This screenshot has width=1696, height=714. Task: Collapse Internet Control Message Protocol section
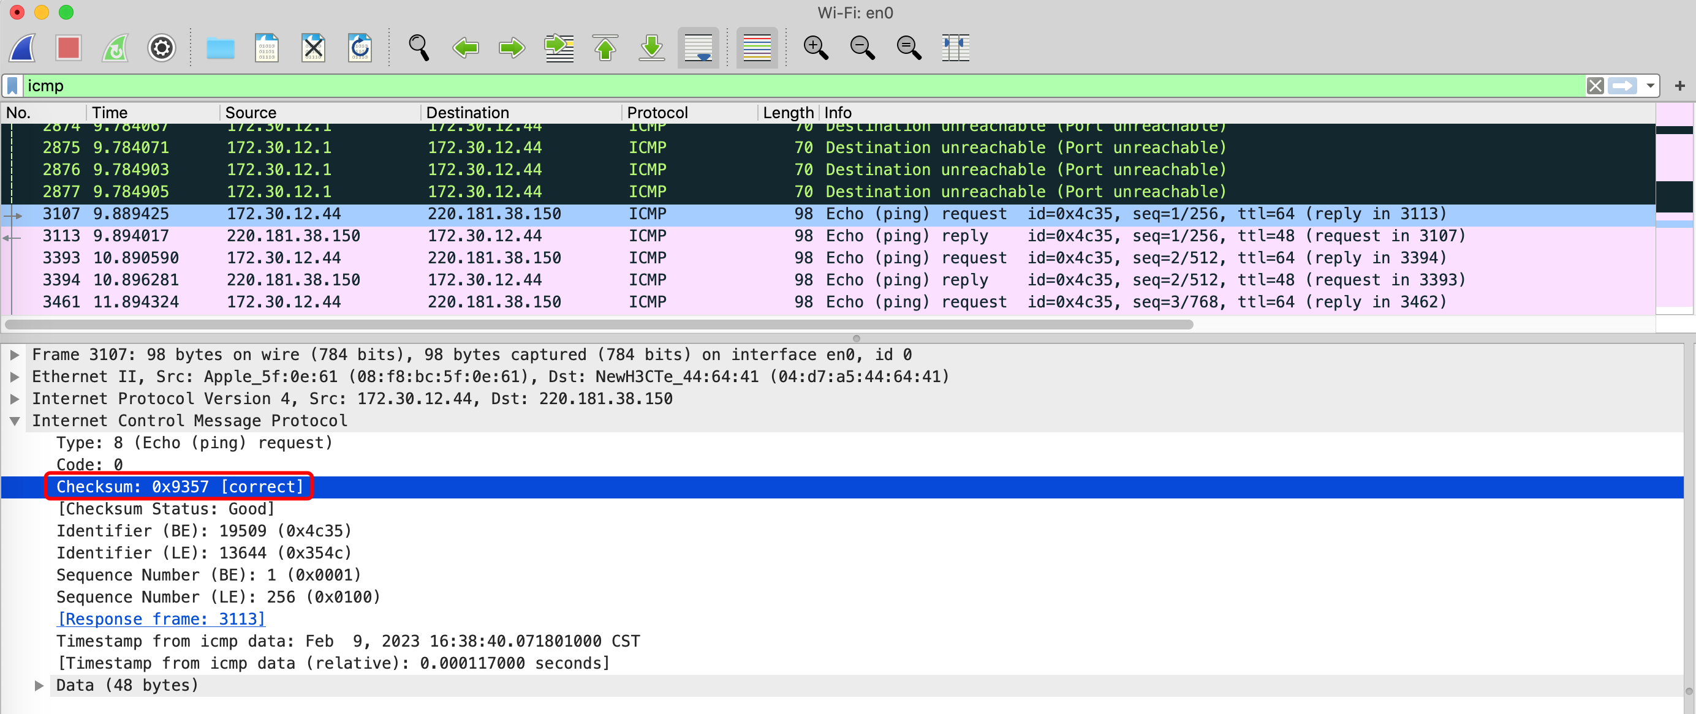[15, 421]
